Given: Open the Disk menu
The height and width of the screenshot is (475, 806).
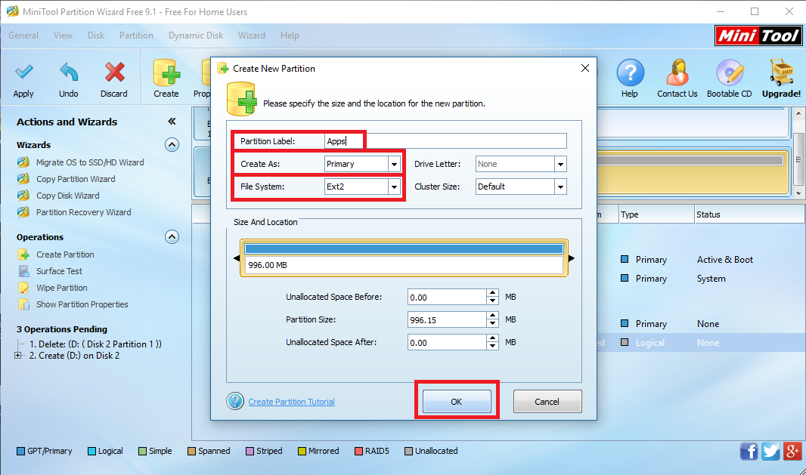Looking at the screenshot, I should [x=95, y=35].
